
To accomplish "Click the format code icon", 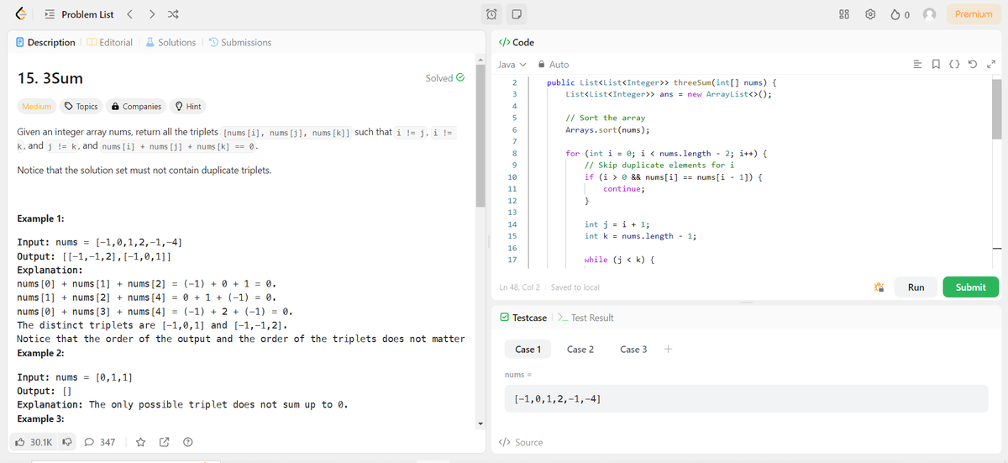I will tap(916, 65).
